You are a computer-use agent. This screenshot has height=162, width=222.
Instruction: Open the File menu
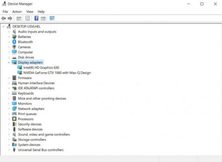coord(5,12)
